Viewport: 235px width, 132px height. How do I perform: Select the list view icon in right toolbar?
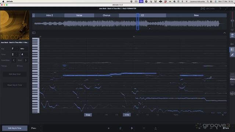coord(232,49)
